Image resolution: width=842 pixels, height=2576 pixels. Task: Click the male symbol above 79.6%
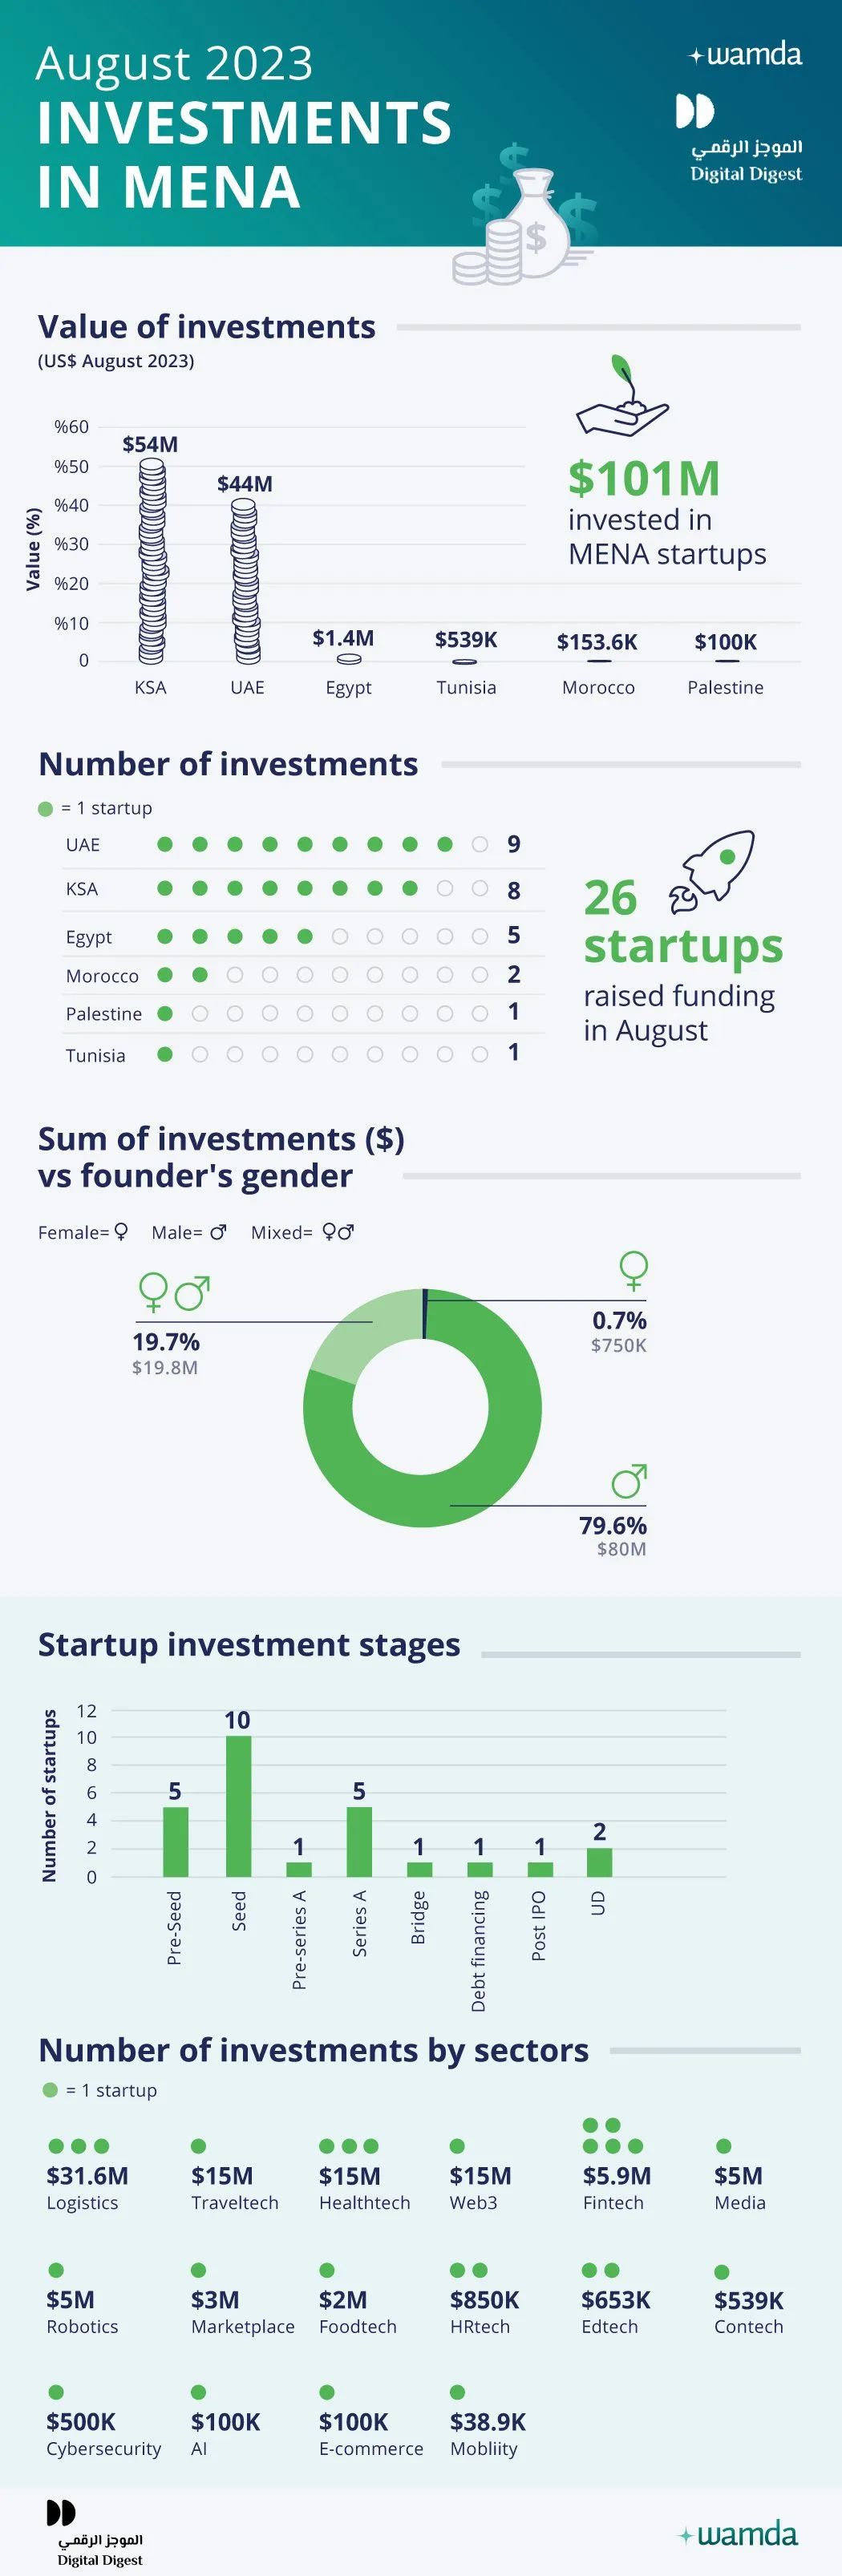tap(630, 1480)
